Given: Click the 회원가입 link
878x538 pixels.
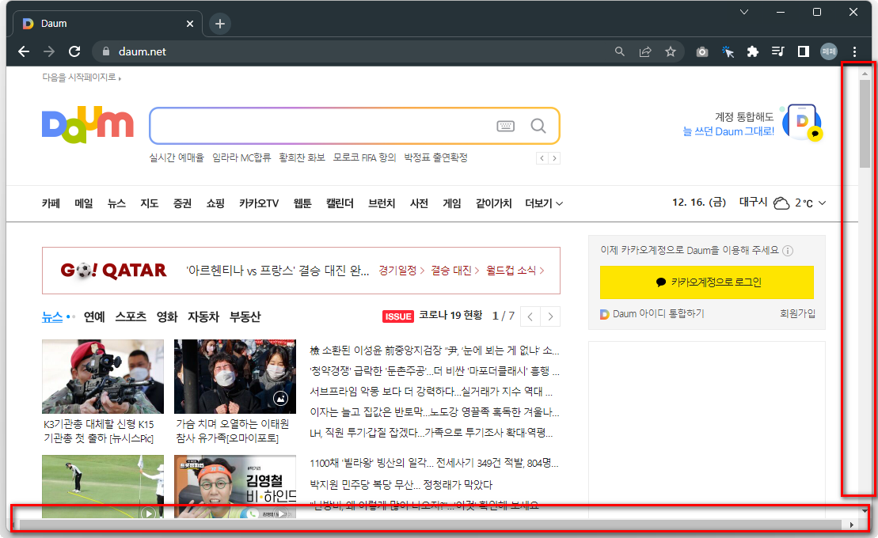Looking at the screenshot, I should tap(798, 313).
